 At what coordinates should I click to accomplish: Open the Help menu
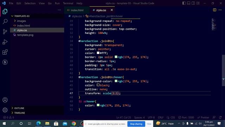click(79, 3)
